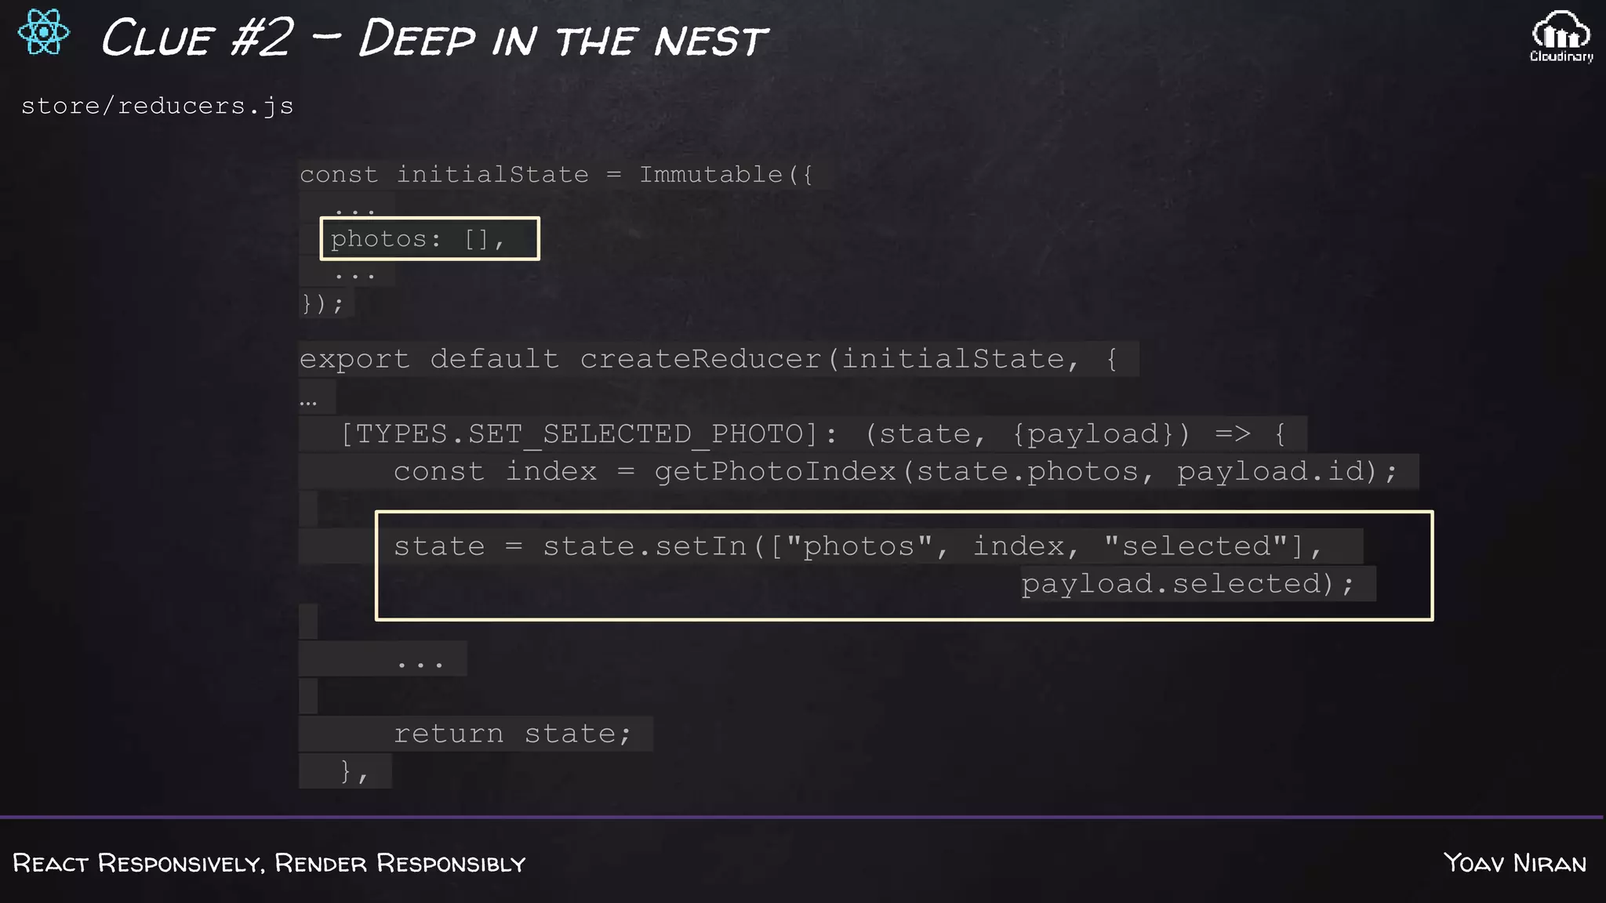The width and height of the screenshot is (1606, 903).
Task: Click the '});' closing line
Action: 323,303
